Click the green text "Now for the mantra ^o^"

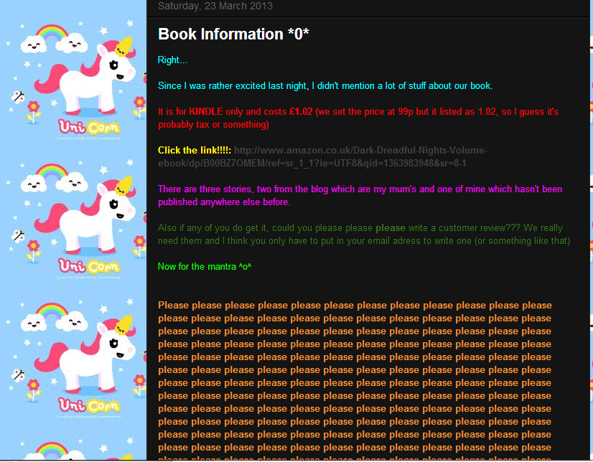tap(205, 267)
